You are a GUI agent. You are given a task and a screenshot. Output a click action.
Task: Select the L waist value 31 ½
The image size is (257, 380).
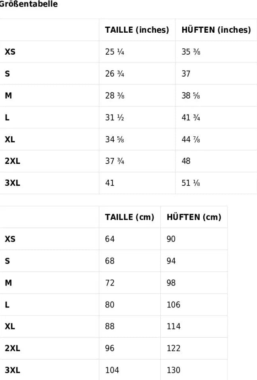(x=115, y=118)
